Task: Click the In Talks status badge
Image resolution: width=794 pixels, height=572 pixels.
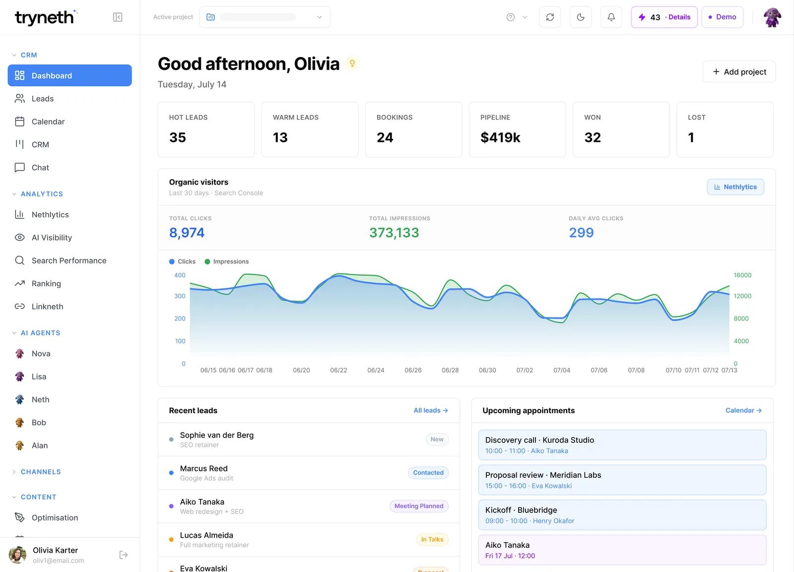Action: tap(432, 540)
